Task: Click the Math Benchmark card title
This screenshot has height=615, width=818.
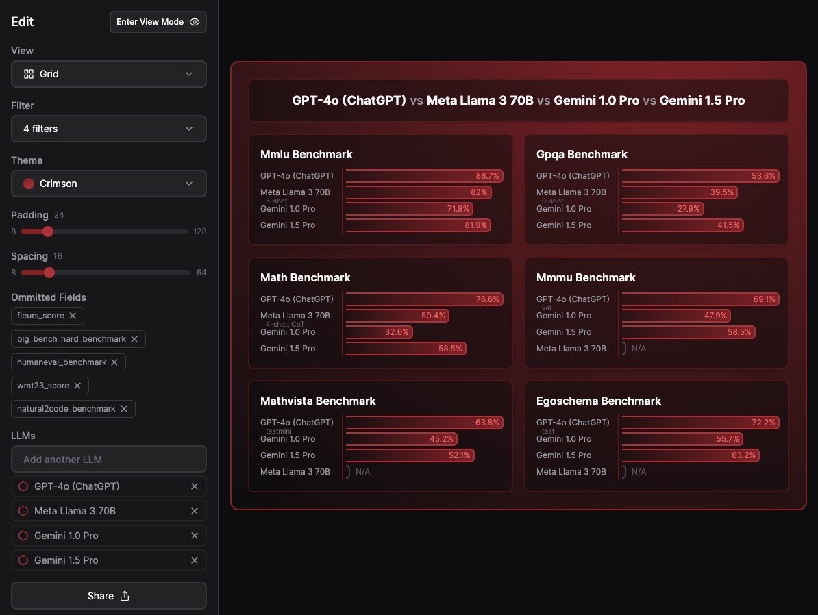Action: [305, 277]
